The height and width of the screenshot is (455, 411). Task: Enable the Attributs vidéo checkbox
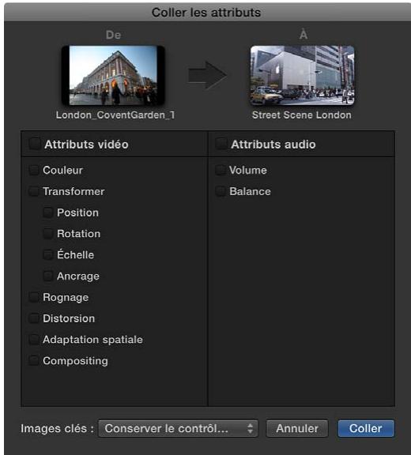(35, 144)
